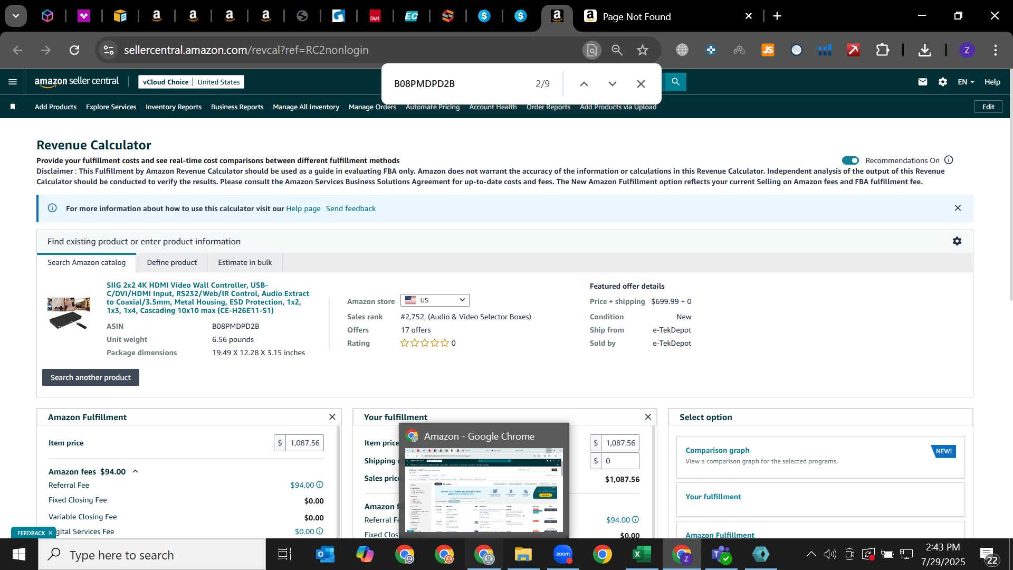Click the browser address bar URL

point(246,50)
